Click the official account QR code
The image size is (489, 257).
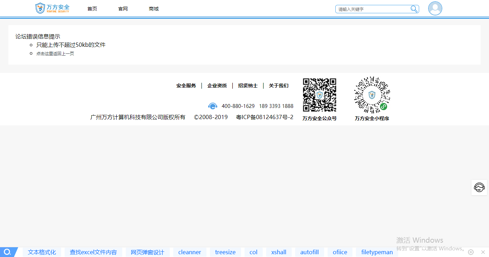(319, 95)
